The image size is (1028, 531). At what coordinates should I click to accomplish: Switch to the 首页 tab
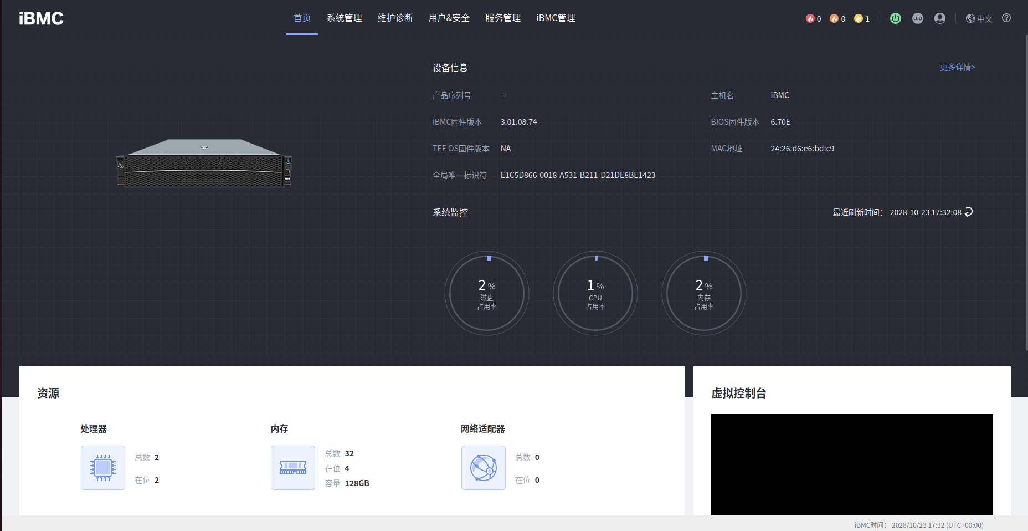(x=302, y=18)
